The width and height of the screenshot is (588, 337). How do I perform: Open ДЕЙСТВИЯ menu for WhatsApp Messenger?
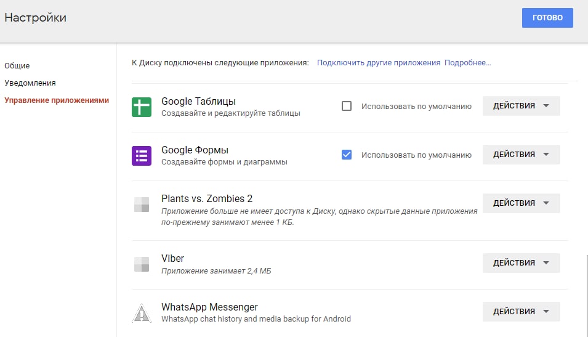(521, 312)
